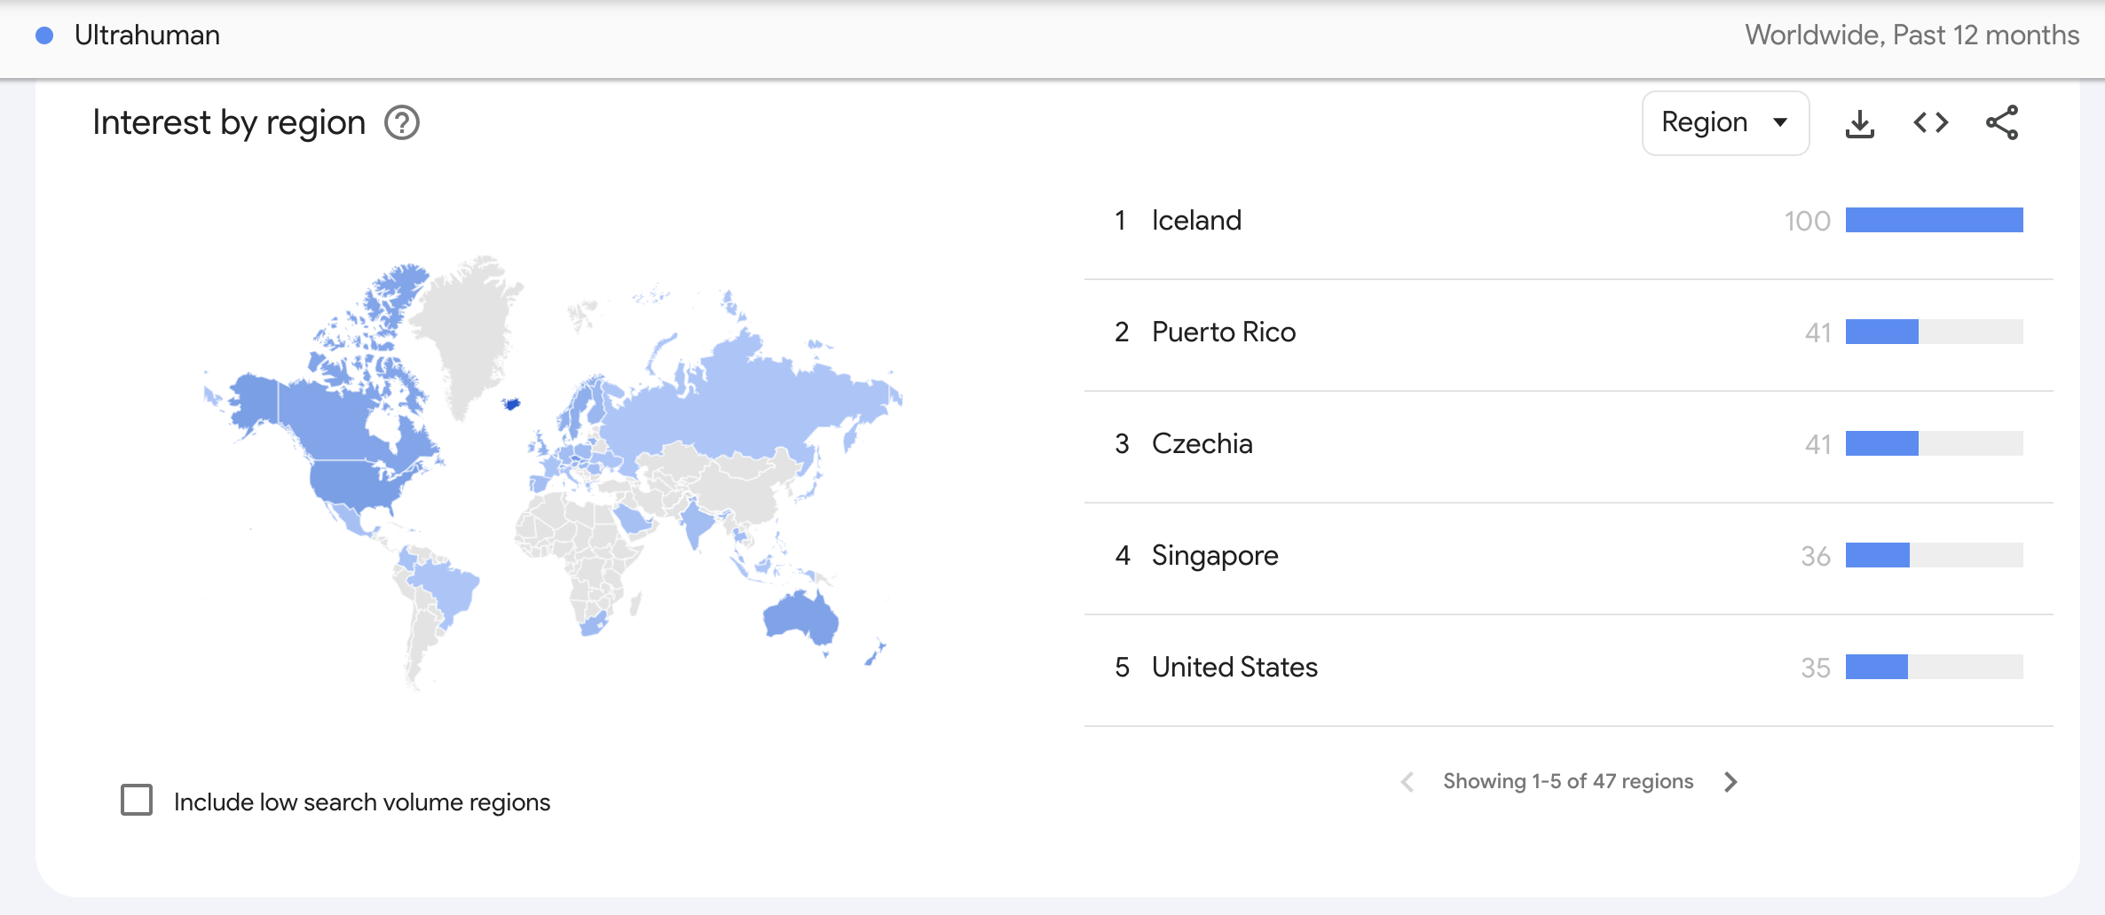Open the Interest by region help icon

[402, 123]
